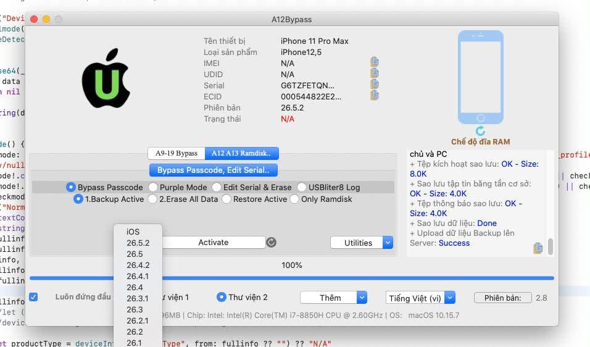
Task: Copy the IMEI value icon
Action: pos(375,62)
